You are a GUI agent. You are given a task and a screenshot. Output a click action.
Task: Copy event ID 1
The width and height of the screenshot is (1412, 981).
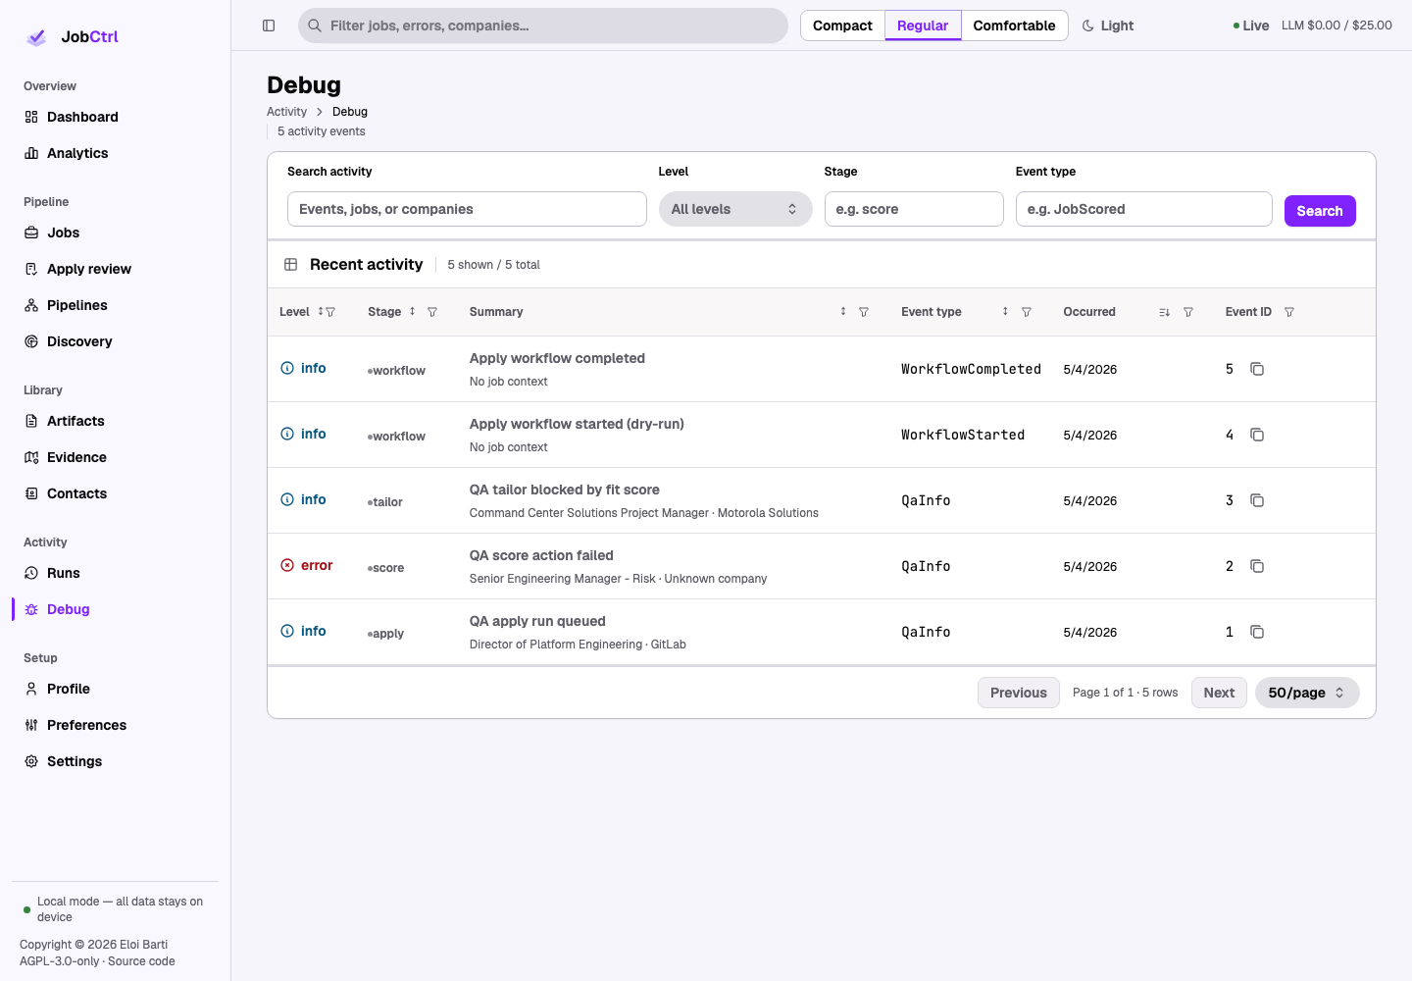pos(1257,632)
